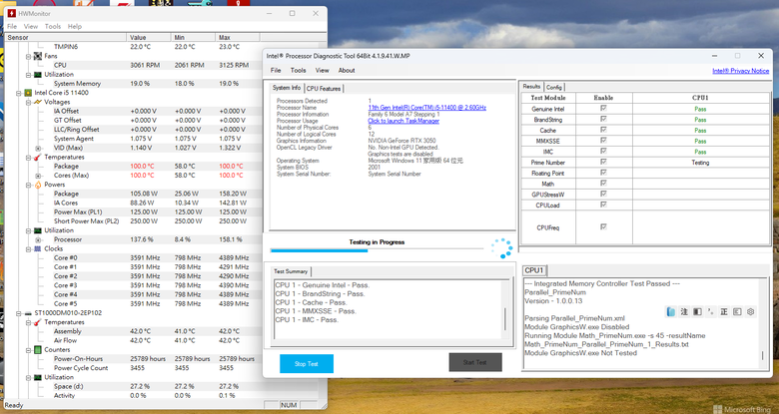Click the Temperatures thermometer icon above Assembly
Viewport: 779px width, 414px height.
coord(37,322)
